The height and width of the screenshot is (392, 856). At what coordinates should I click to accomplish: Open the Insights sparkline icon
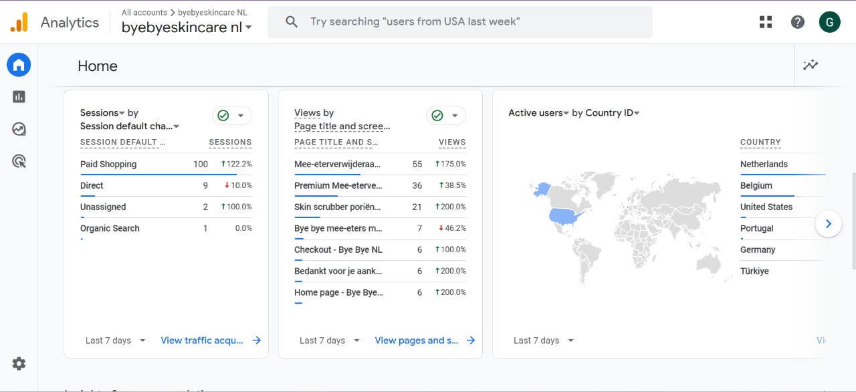[x=811, y=65]
